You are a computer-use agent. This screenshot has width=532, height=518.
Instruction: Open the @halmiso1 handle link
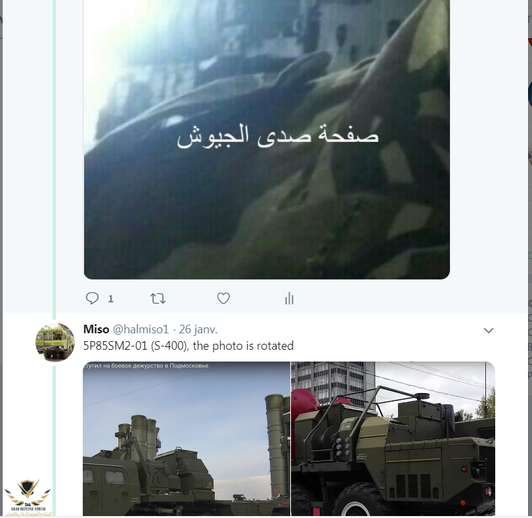[x=141, y=329]
